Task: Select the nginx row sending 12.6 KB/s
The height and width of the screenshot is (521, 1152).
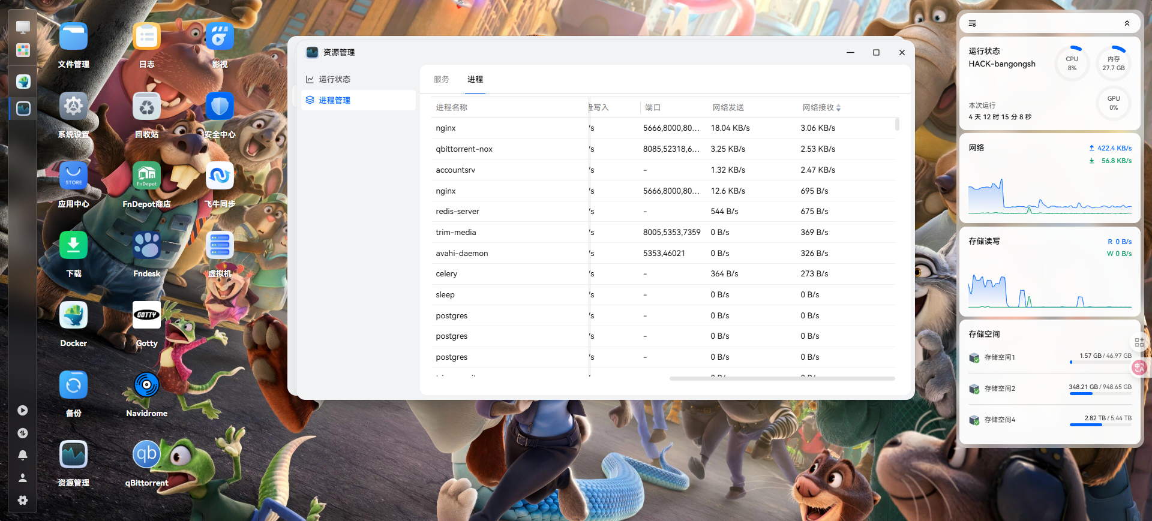Action: 664,191
